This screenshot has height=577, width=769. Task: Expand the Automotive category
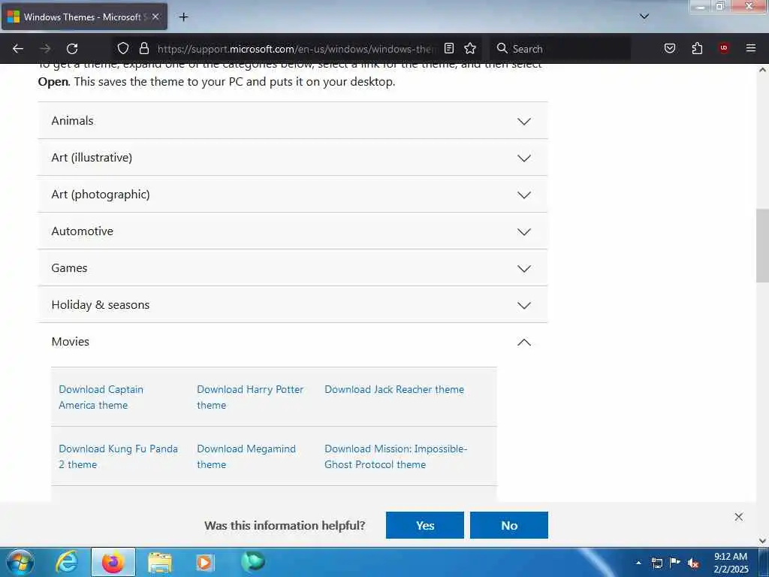pos(293,231)
